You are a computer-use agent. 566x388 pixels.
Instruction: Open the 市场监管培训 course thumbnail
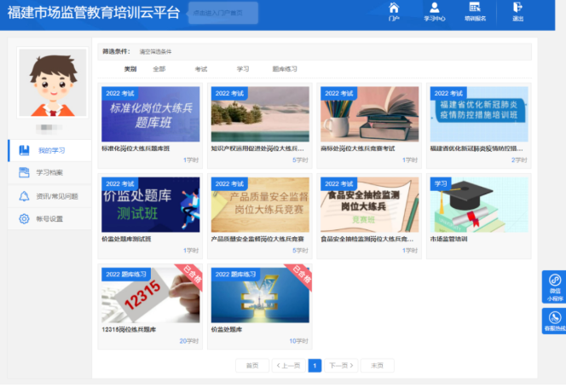(x=479, y=205)
